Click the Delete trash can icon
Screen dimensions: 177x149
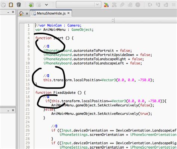pyautogui.click(x=19, y=5)
